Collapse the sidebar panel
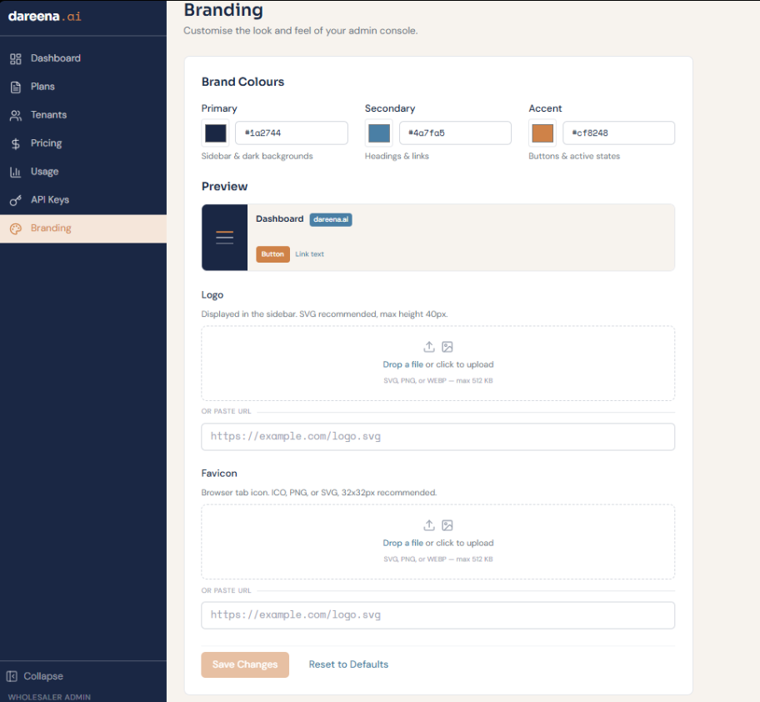Viewport: 760px width, 702px height. (35, 676)
